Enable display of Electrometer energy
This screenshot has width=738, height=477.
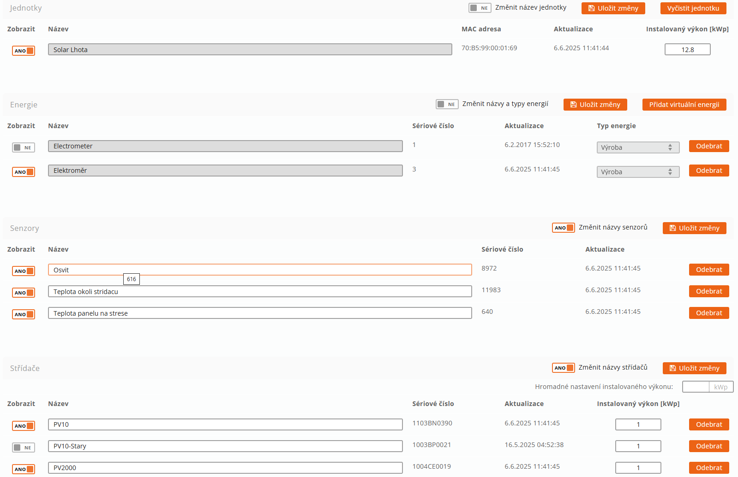tap(24, 147)
